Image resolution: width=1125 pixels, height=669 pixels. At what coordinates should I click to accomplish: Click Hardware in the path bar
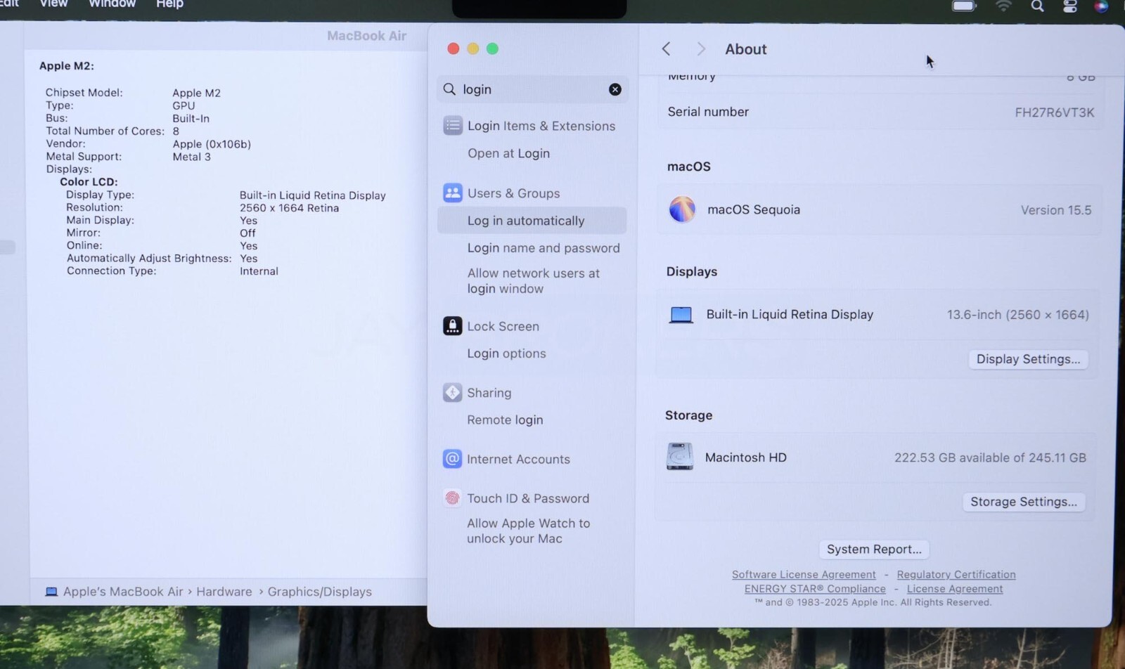tap(224, 592)
